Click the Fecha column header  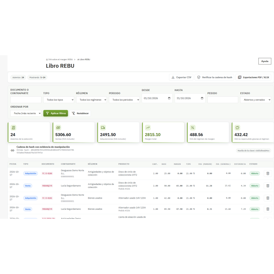click(x=13, y=164)
